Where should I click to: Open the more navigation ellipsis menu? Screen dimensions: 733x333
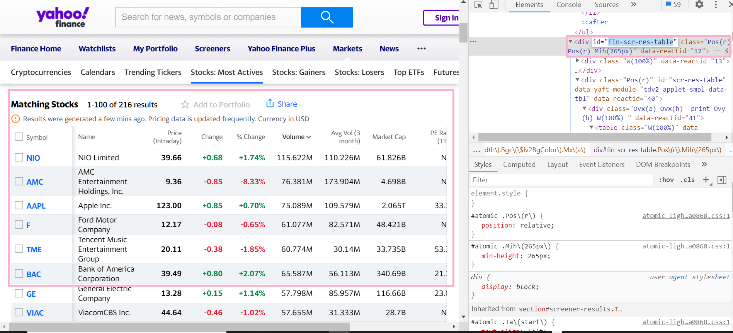pos(422,49)
